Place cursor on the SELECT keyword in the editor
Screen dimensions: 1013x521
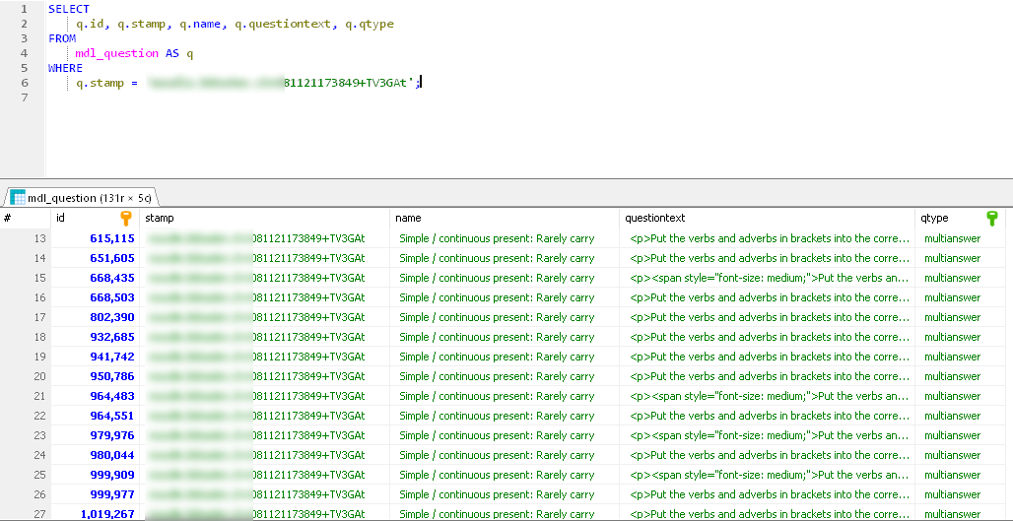(x=68, y=9)
